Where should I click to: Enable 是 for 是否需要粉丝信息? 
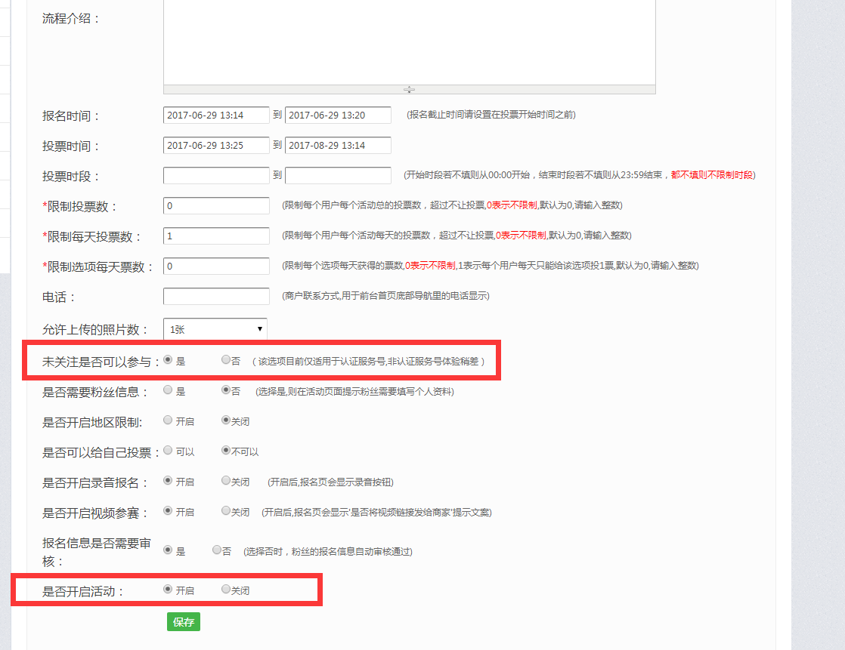pos(166,390)
